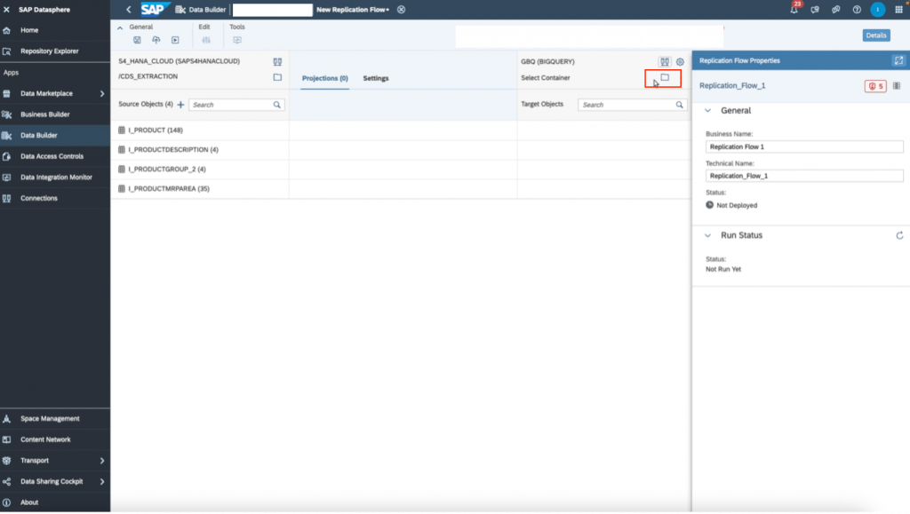Open the help question mark icon
Image resolution: width=910 pixels, height=514 pixels.
[x=857, y=9]
